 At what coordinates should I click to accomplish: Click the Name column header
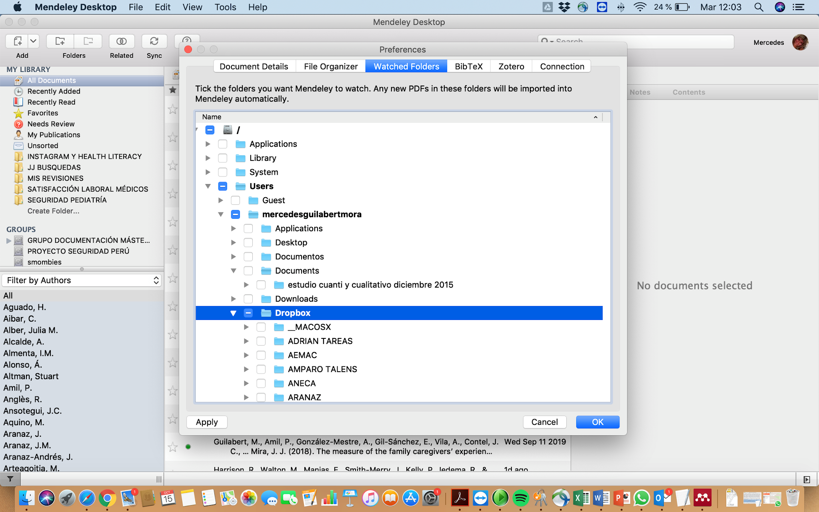tap(212, 117)
